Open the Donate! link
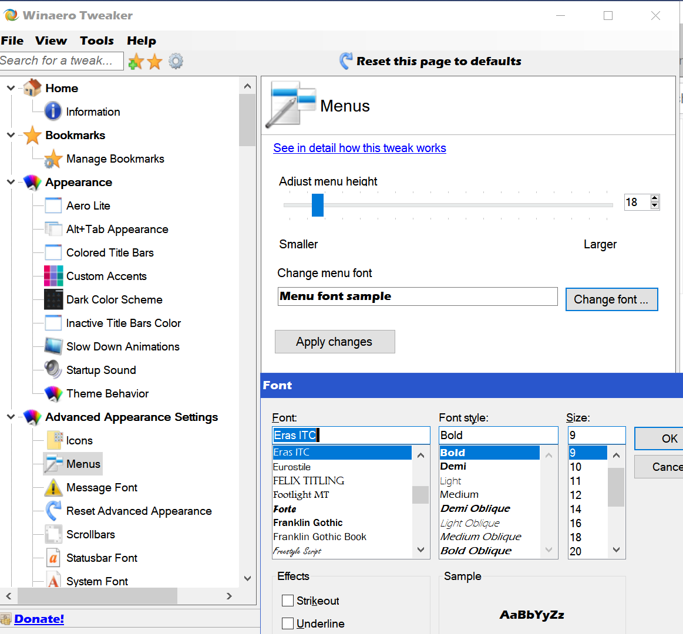Viewport: 683px width, 634px height. (x=39, y=619)
